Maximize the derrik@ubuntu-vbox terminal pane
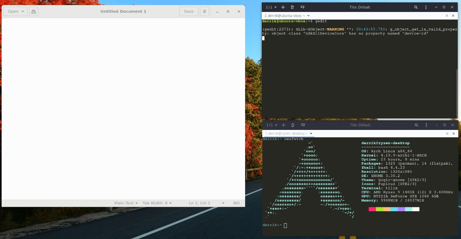461x239 pixels. pyautogui.click(x=447, y=15)
